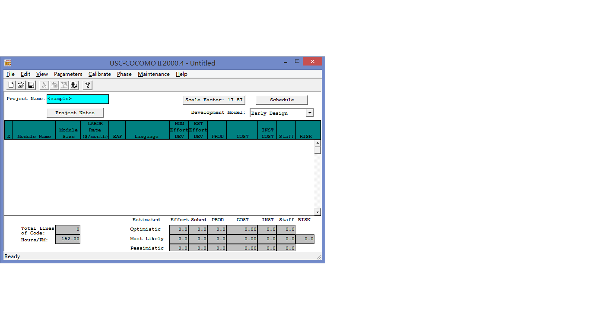Click the Pessimistic row label
The width and height of the screenshot is (590, 331).
point(147,248)
